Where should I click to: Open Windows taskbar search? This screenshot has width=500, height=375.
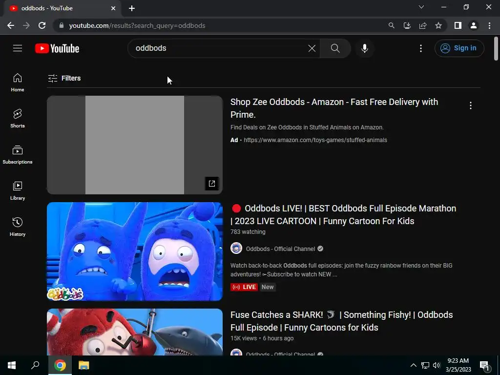tap(35, 365)
